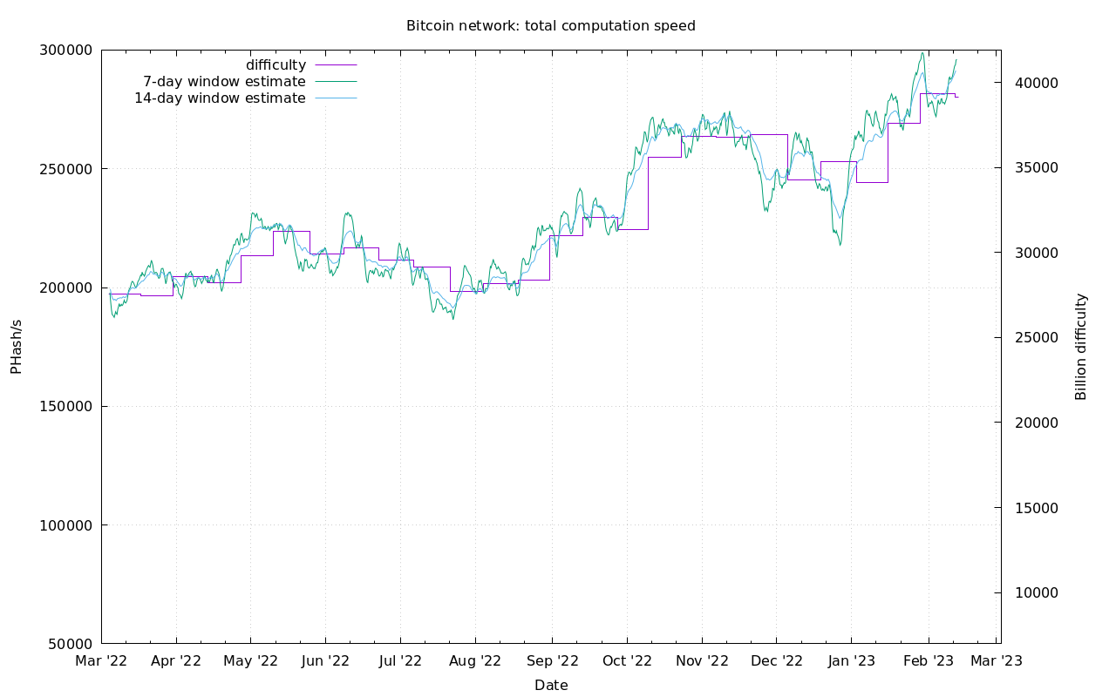Click the Mar '23 date label

click(997, 661)
